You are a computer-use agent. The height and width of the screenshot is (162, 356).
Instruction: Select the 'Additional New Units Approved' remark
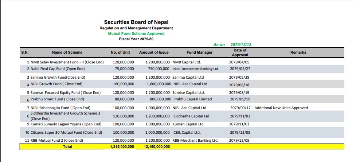point(281,108)
